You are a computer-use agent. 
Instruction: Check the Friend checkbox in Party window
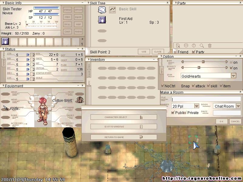pos(175,52)
